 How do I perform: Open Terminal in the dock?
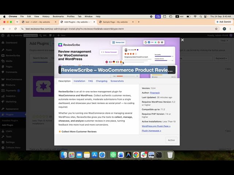click(159, 155)
